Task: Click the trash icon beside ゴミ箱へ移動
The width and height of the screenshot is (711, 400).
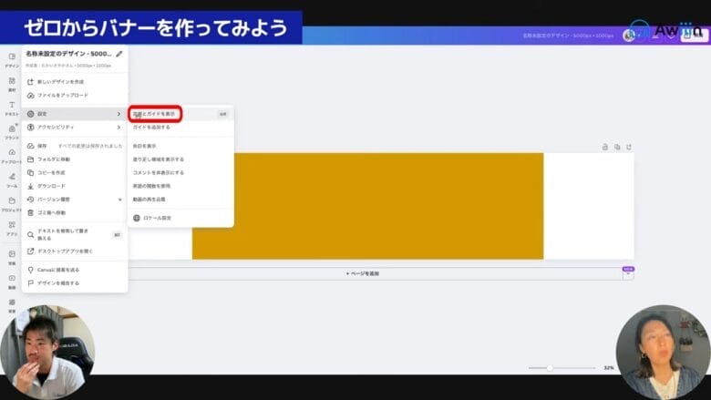Action: point(30,212)
